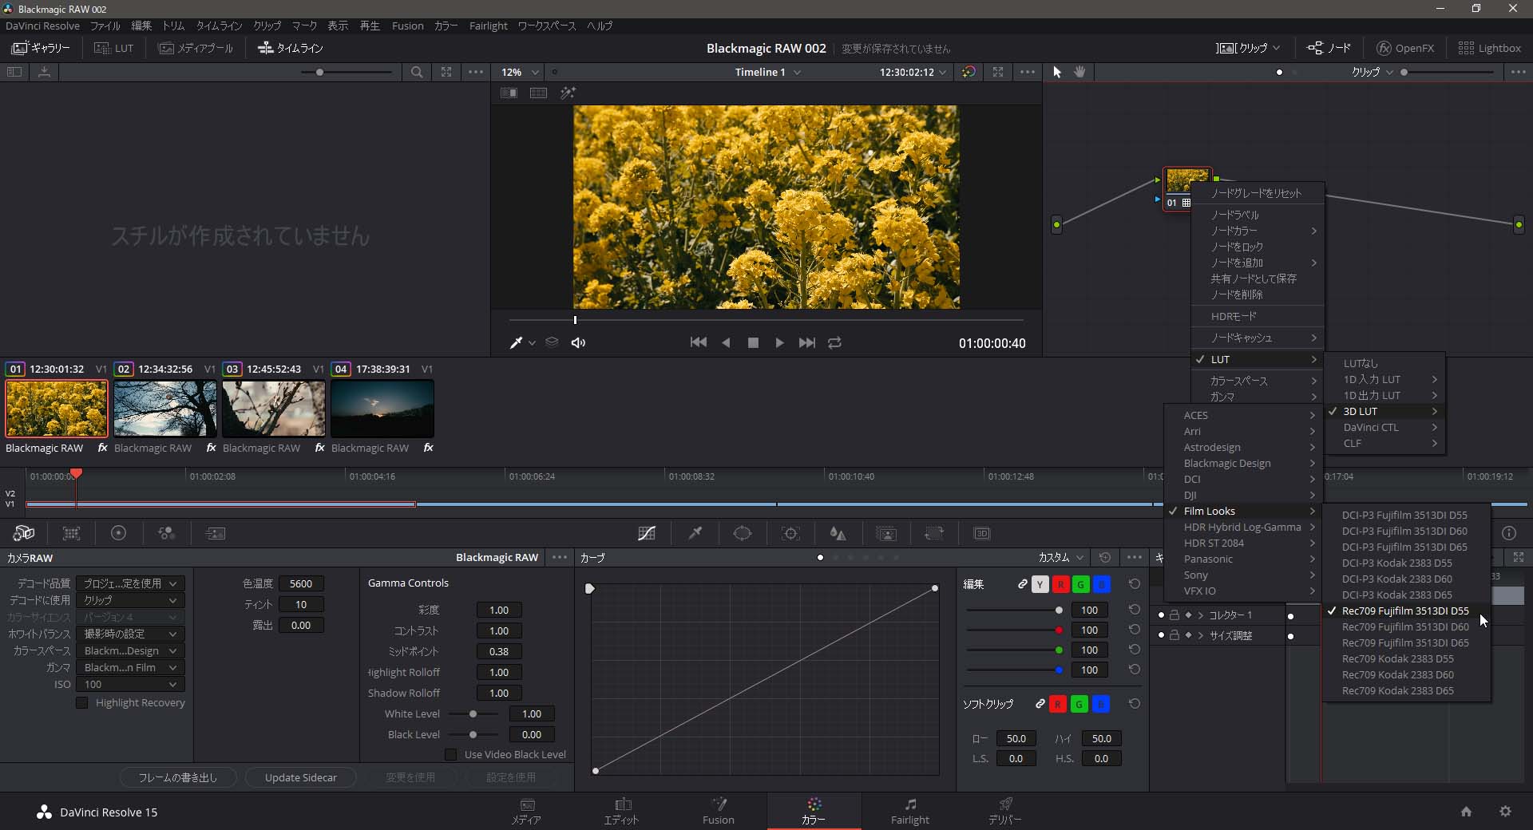Toggle curve channel link icon in 編集
1533x830 pixels.
pos(1022,584)
